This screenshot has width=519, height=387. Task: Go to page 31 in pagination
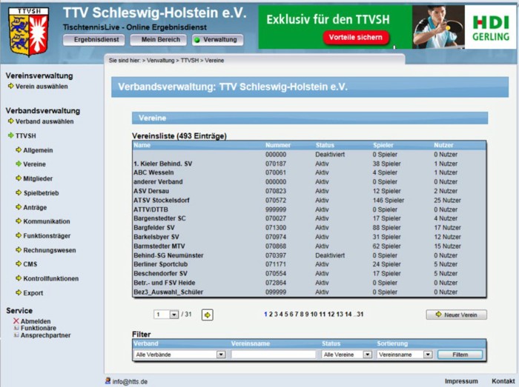pyautogui.click(x=360, y=314)
